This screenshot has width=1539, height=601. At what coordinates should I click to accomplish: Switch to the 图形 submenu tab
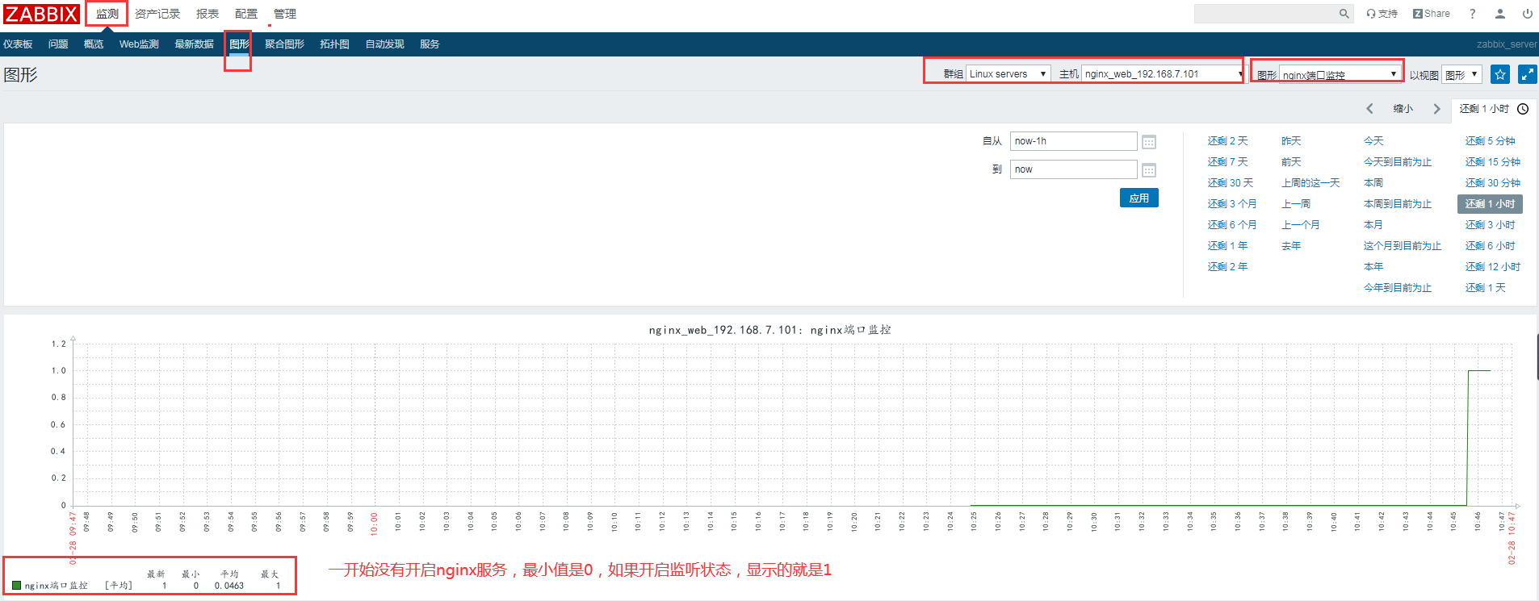(239, 44)
